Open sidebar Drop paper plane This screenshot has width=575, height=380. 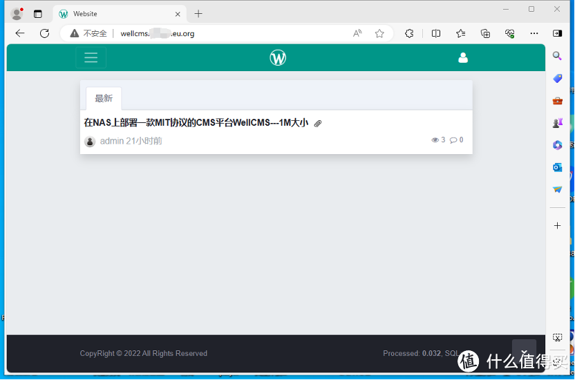coord(558,189)
